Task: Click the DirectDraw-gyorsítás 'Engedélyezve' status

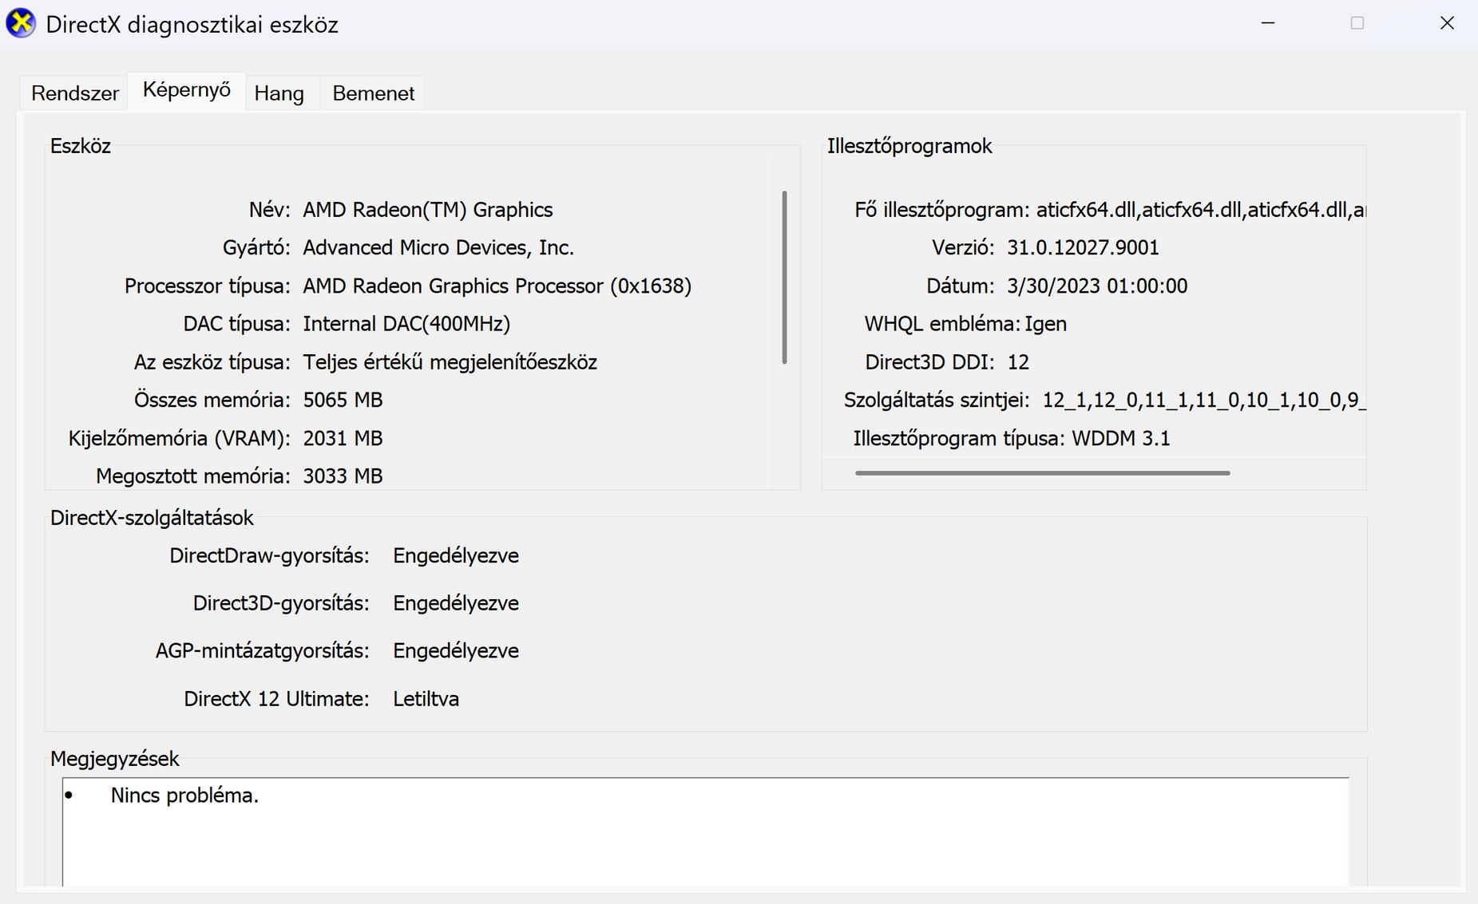Action: [x=455, y=556]
